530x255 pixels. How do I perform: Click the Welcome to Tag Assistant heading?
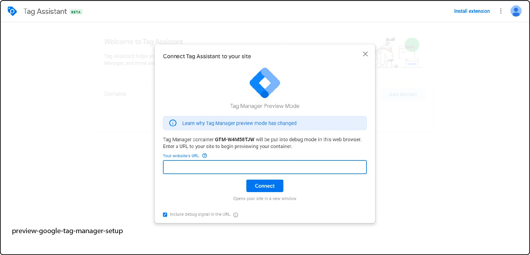click(x=143, y=42)
